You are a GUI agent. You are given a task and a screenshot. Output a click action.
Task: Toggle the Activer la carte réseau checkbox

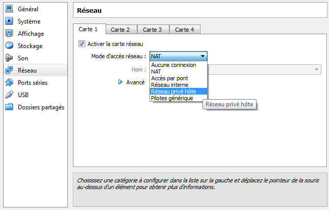click(82, 44)
